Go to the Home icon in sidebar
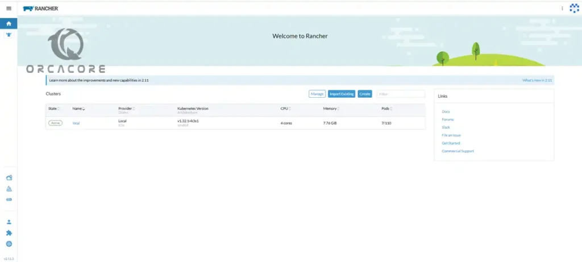582x262 pixels. point(9,24)
